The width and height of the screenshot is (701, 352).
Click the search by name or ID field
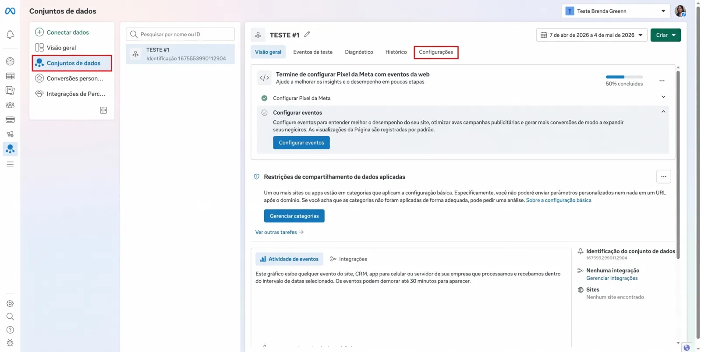tap(181, 34)
